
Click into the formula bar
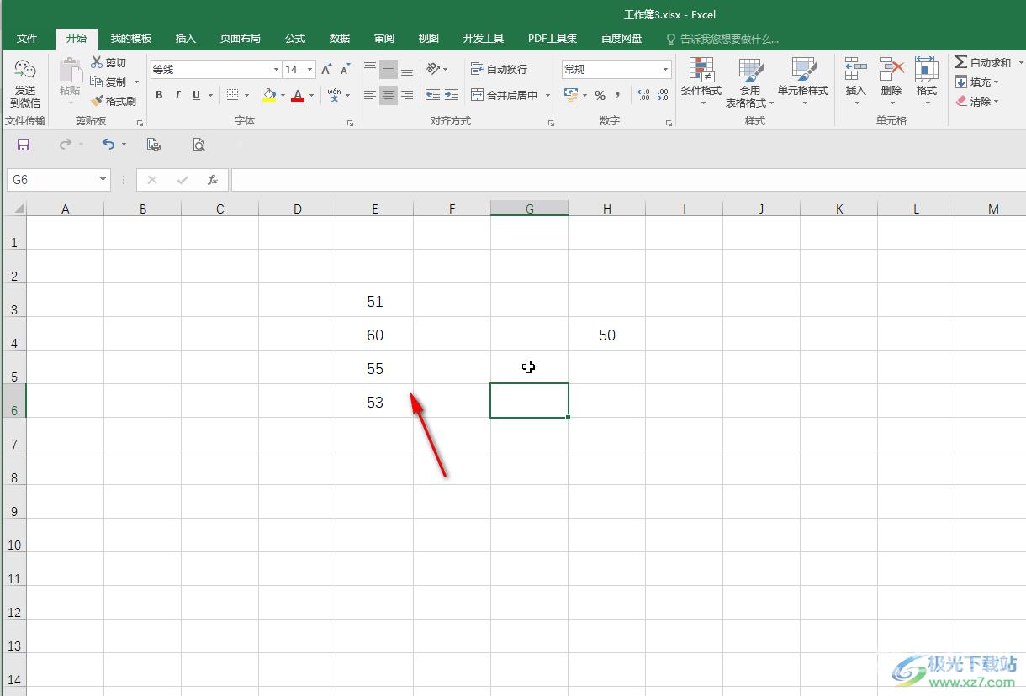pyautogui.click(x=627, y=180)
